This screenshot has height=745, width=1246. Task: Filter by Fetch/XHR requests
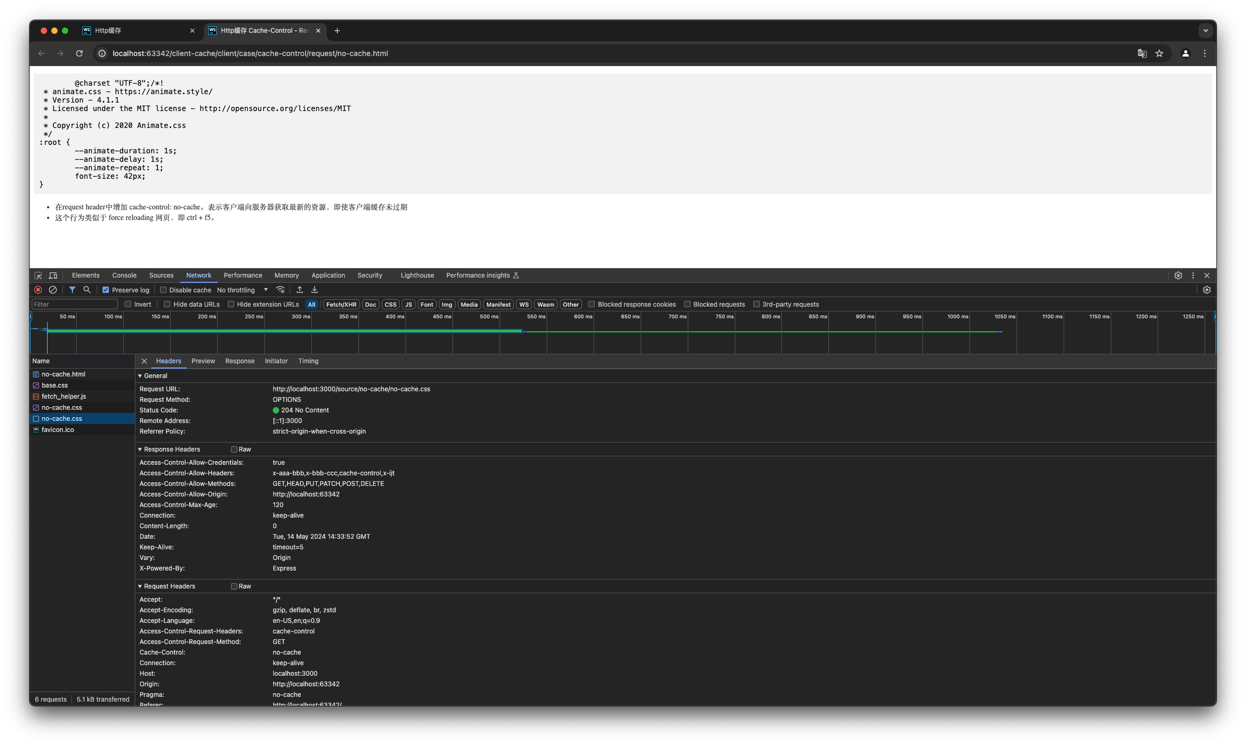click(x=341, y=305)
